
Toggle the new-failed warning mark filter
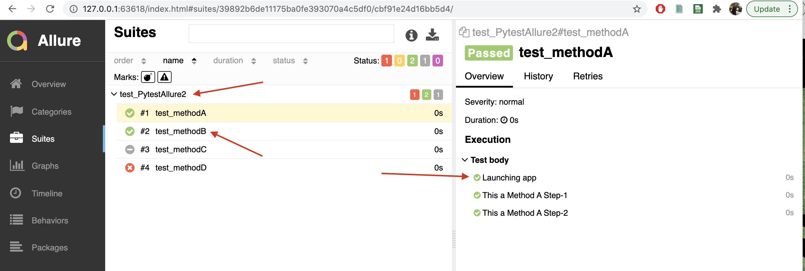pyautogui.click(x=164, y=77)
